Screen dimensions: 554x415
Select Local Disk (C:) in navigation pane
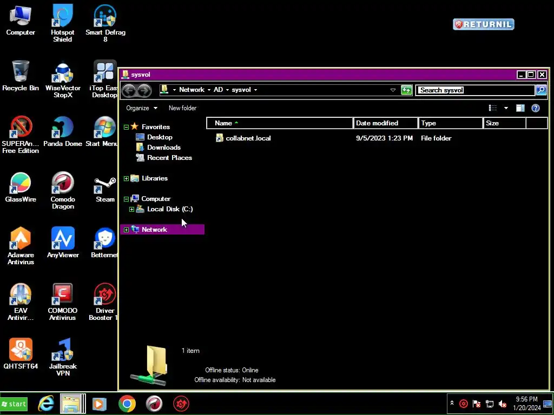(x=169, y=209)
